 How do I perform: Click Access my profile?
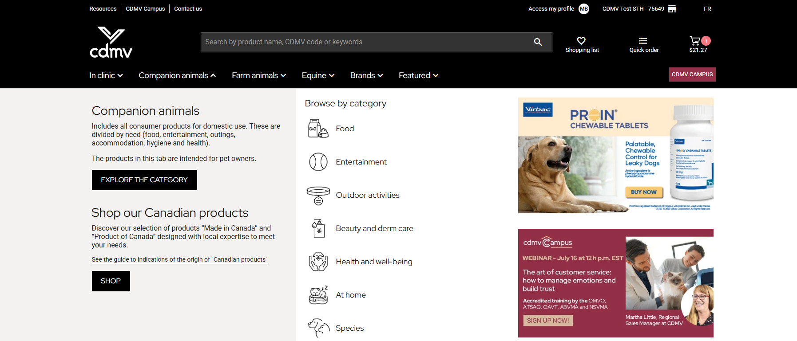coord(551,9)
